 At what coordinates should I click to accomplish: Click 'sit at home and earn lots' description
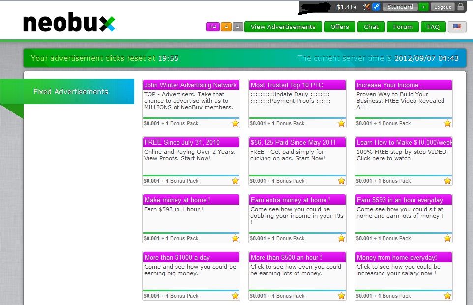(400, 213)
